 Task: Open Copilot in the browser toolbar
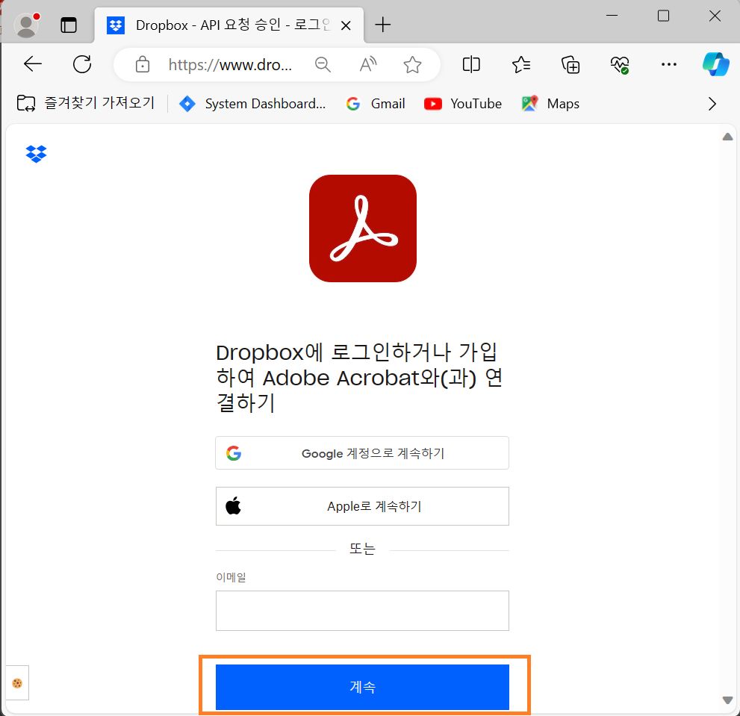[715, 65]
